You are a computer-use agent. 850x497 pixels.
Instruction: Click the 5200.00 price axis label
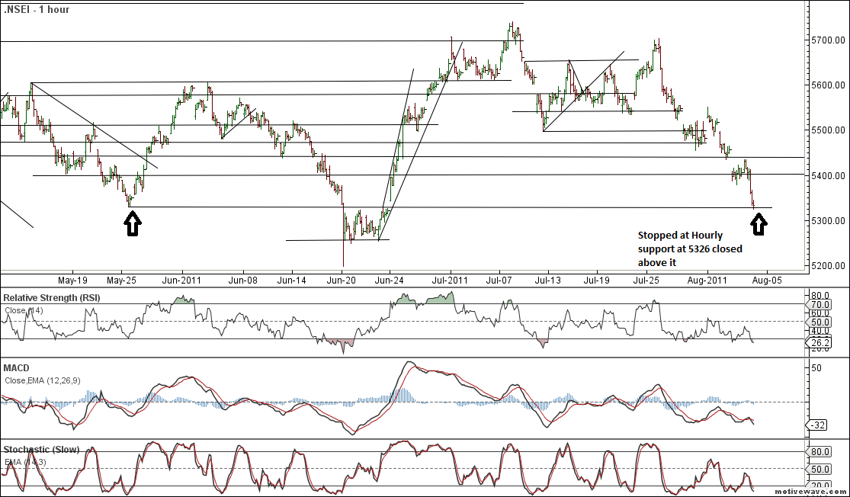tap(827, 266)
